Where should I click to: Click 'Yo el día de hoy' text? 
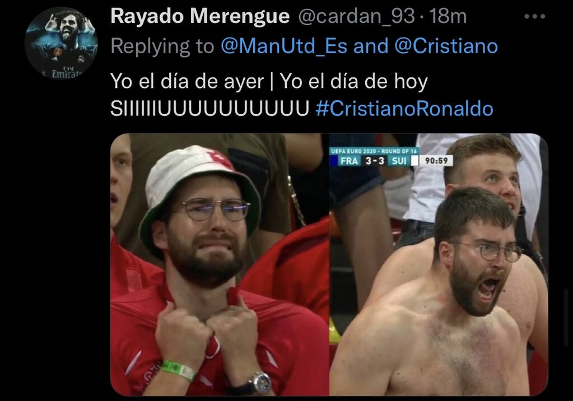tap(354, 81)
